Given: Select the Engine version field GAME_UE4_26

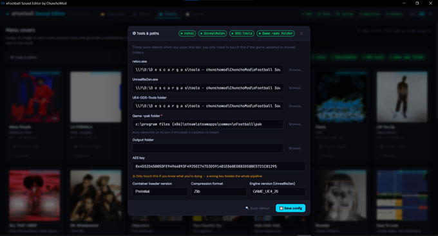Looking at the screenshot, I should [x=278, y=192].
